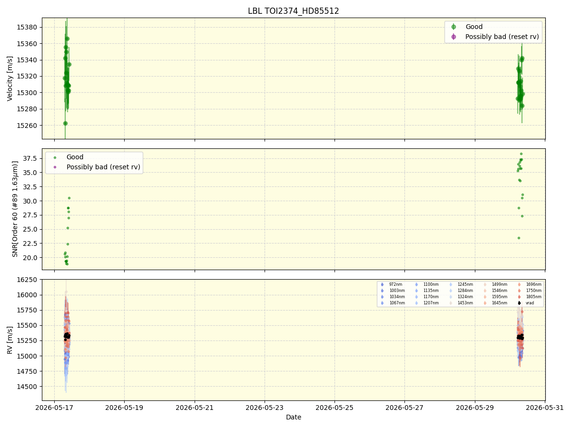Click the 'vrad' legend text

tap(530, 303)
